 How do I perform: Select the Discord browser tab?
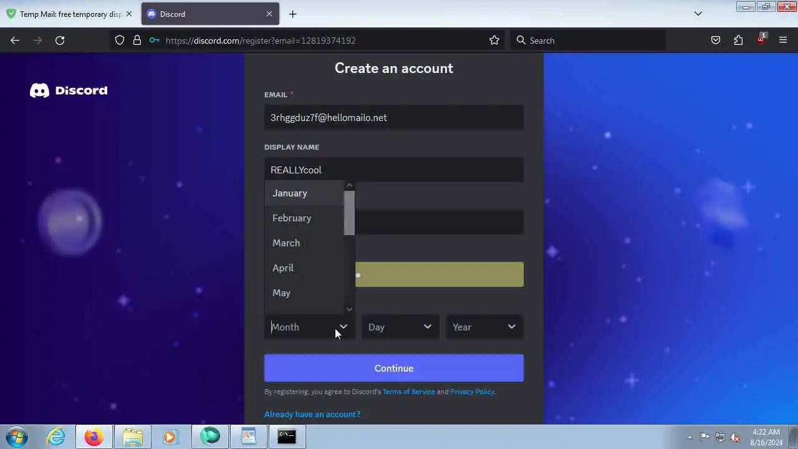coord(209,14)
